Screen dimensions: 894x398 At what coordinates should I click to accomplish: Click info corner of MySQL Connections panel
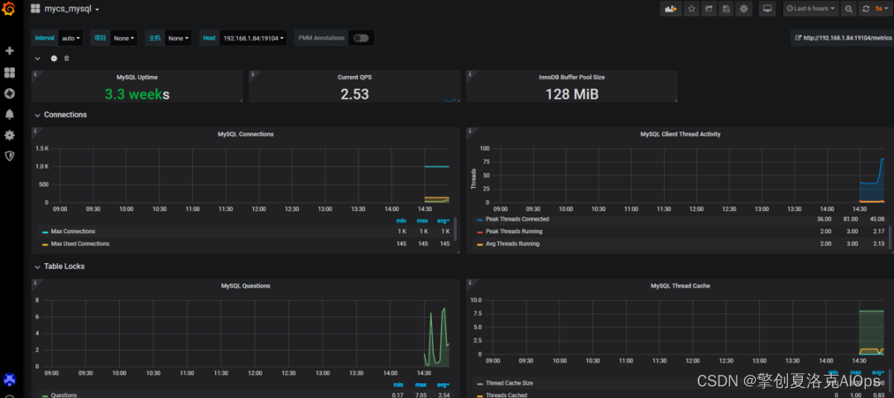35,131
